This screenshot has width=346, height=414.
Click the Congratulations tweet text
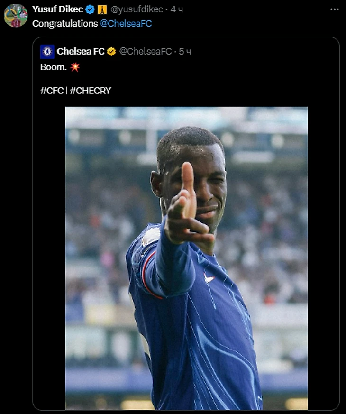pyautogui.click(x=65, y=24)
